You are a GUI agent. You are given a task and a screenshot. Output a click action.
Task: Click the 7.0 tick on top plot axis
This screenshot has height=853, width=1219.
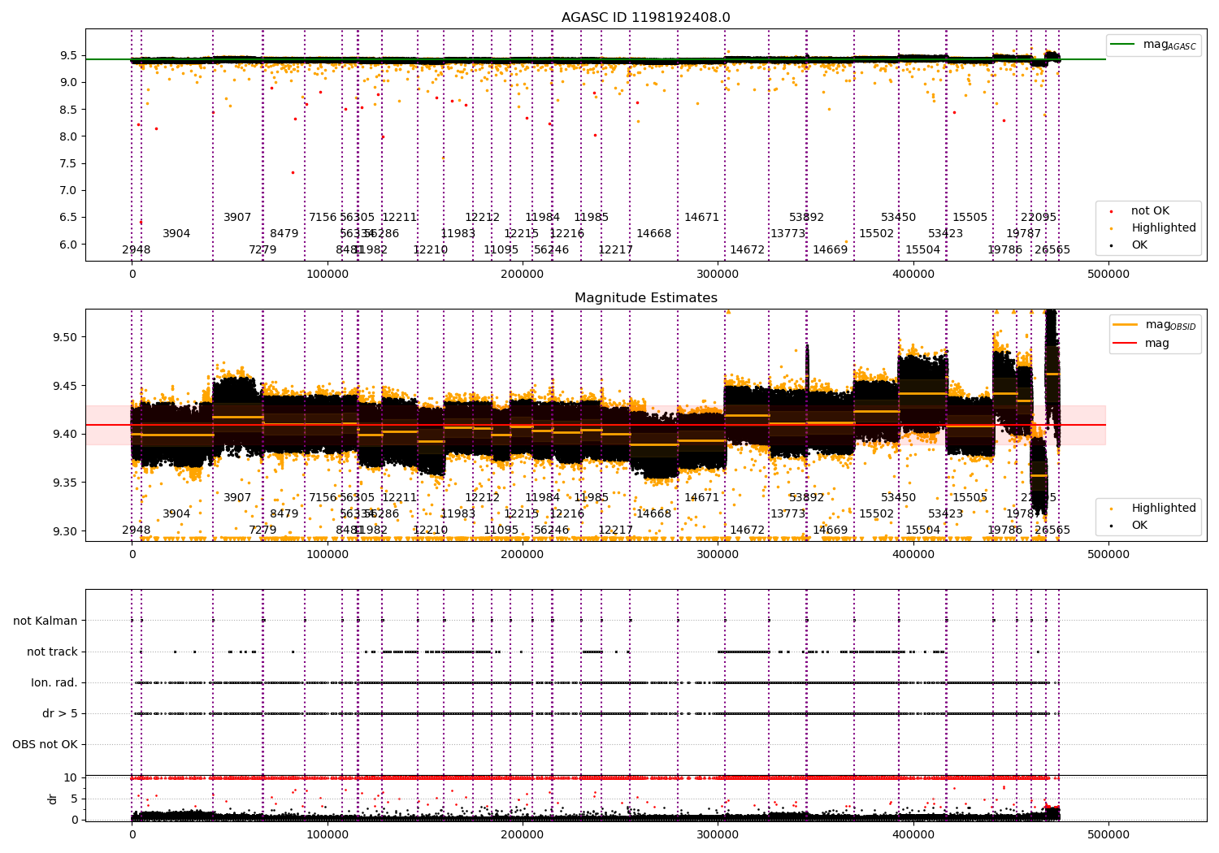pyautogui.click(x=68, y=190)
